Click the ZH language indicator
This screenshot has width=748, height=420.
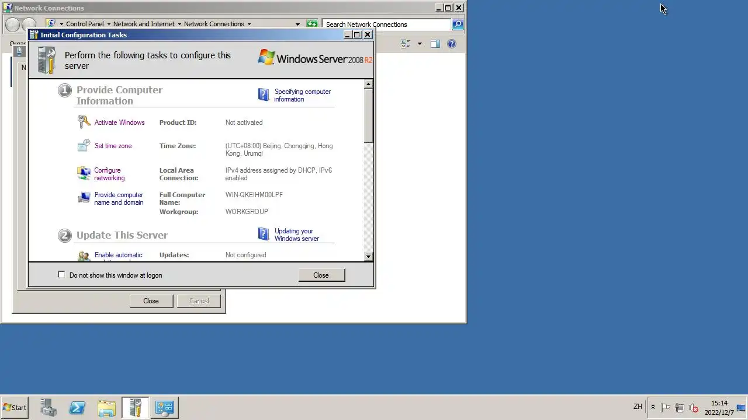(638, 407)
